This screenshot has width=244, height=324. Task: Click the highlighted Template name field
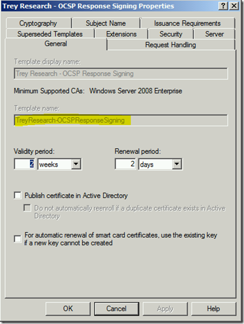pyautogui.click(x=121, y=120)
